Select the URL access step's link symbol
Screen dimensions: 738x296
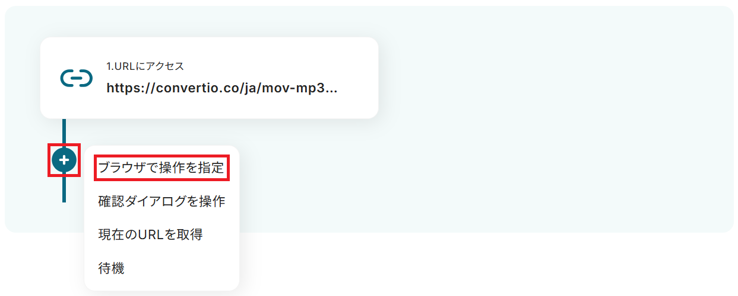tap(77, 78)
